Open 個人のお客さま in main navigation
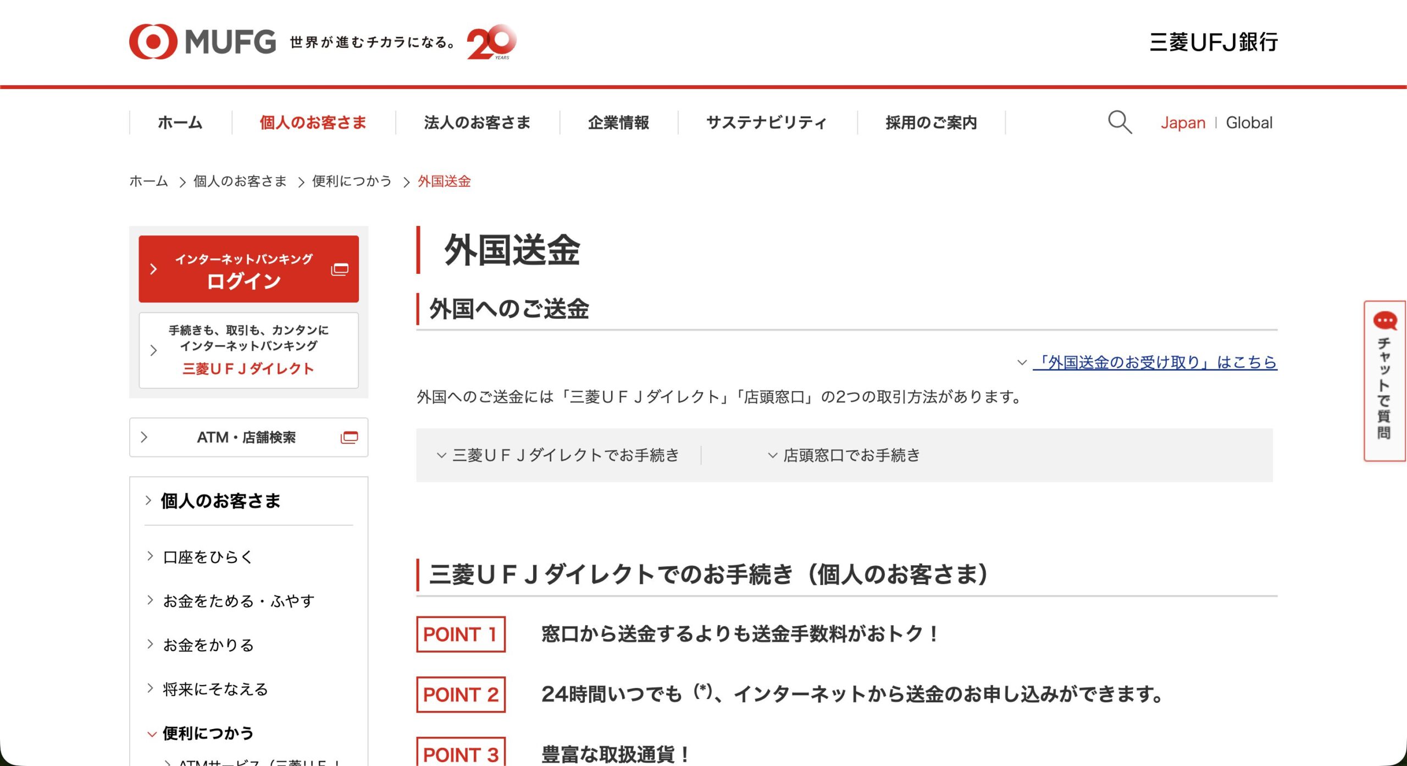Viewport: 1407px width, 766px height. [x=313, y=122]
